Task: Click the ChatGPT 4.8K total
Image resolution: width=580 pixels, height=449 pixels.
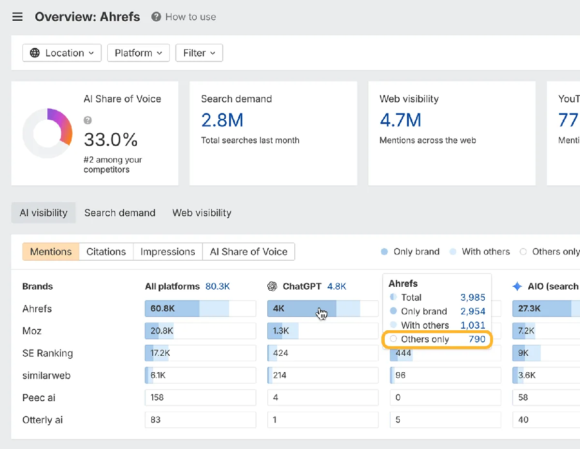Action: [x=337, y=286]
